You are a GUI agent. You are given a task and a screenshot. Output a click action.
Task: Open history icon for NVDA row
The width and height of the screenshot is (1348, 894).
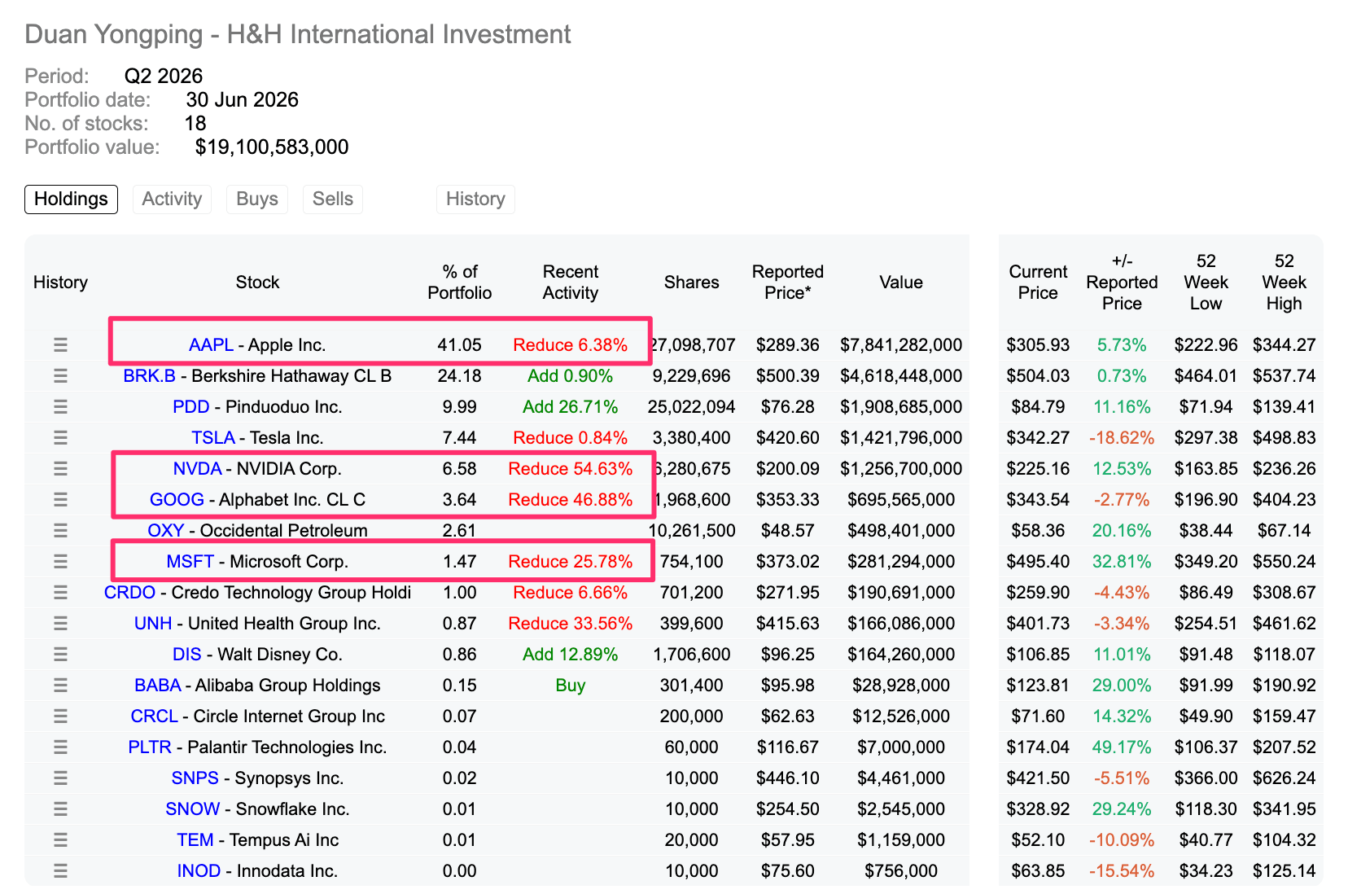[60, 469]
